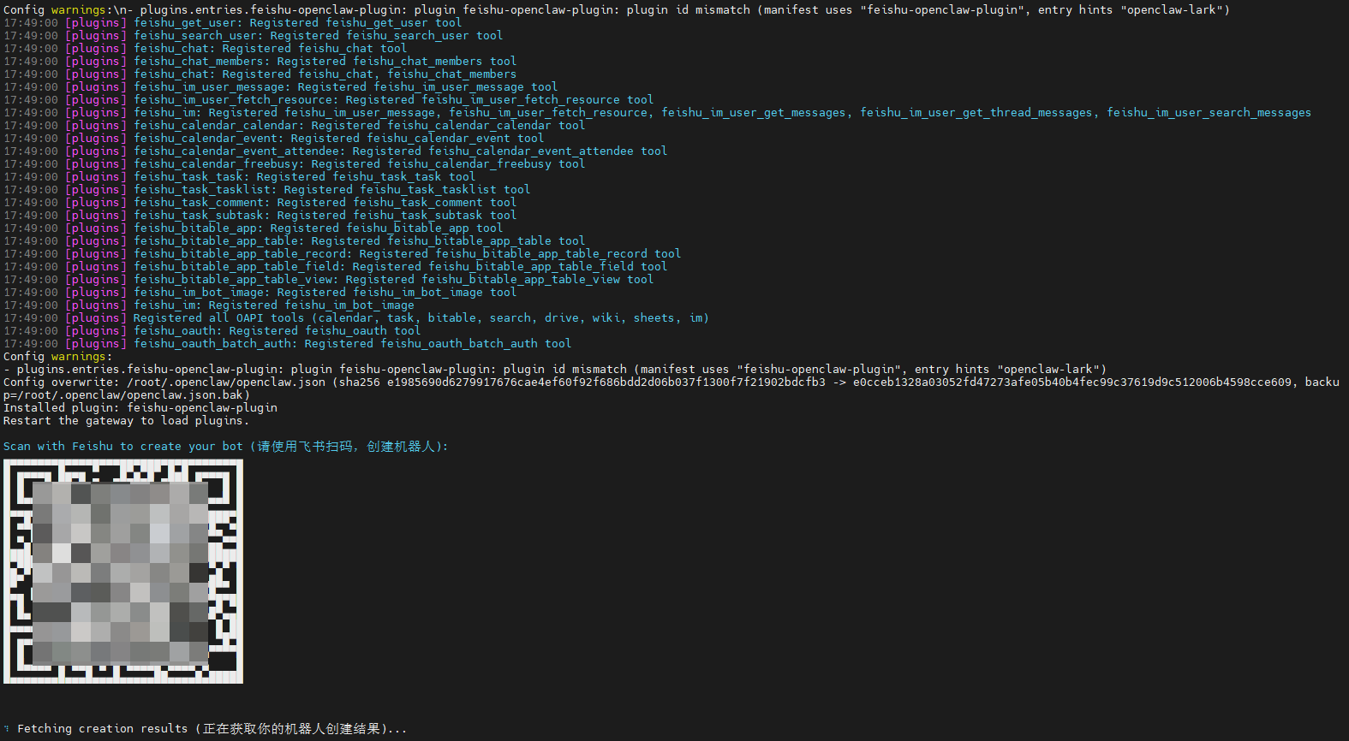Select the "Registered feishu_calendar_freebusy tool" log line
This screenshot has height=741, width=1349.
[295, 164]
